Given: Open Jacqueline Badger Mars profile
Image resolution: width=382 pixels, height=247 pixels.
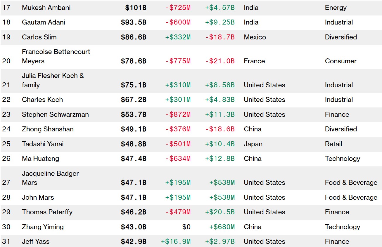Looking at the screenshot, I should [x=50, y=178].
